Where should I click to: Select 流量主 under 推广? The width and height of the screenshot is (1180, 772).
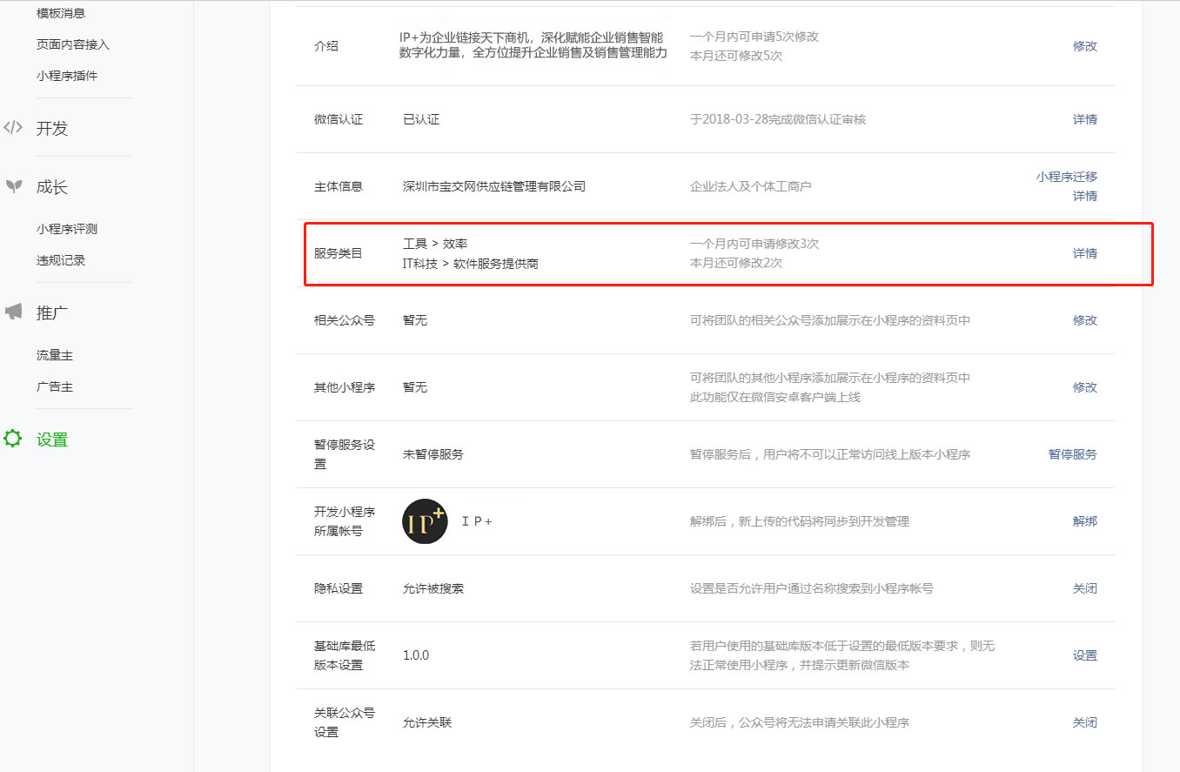55,355
